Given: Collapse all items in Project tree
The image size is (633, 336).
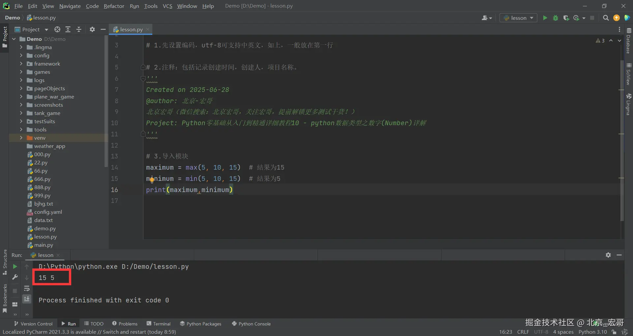Looking at the screenshot, I should point(79,29).
